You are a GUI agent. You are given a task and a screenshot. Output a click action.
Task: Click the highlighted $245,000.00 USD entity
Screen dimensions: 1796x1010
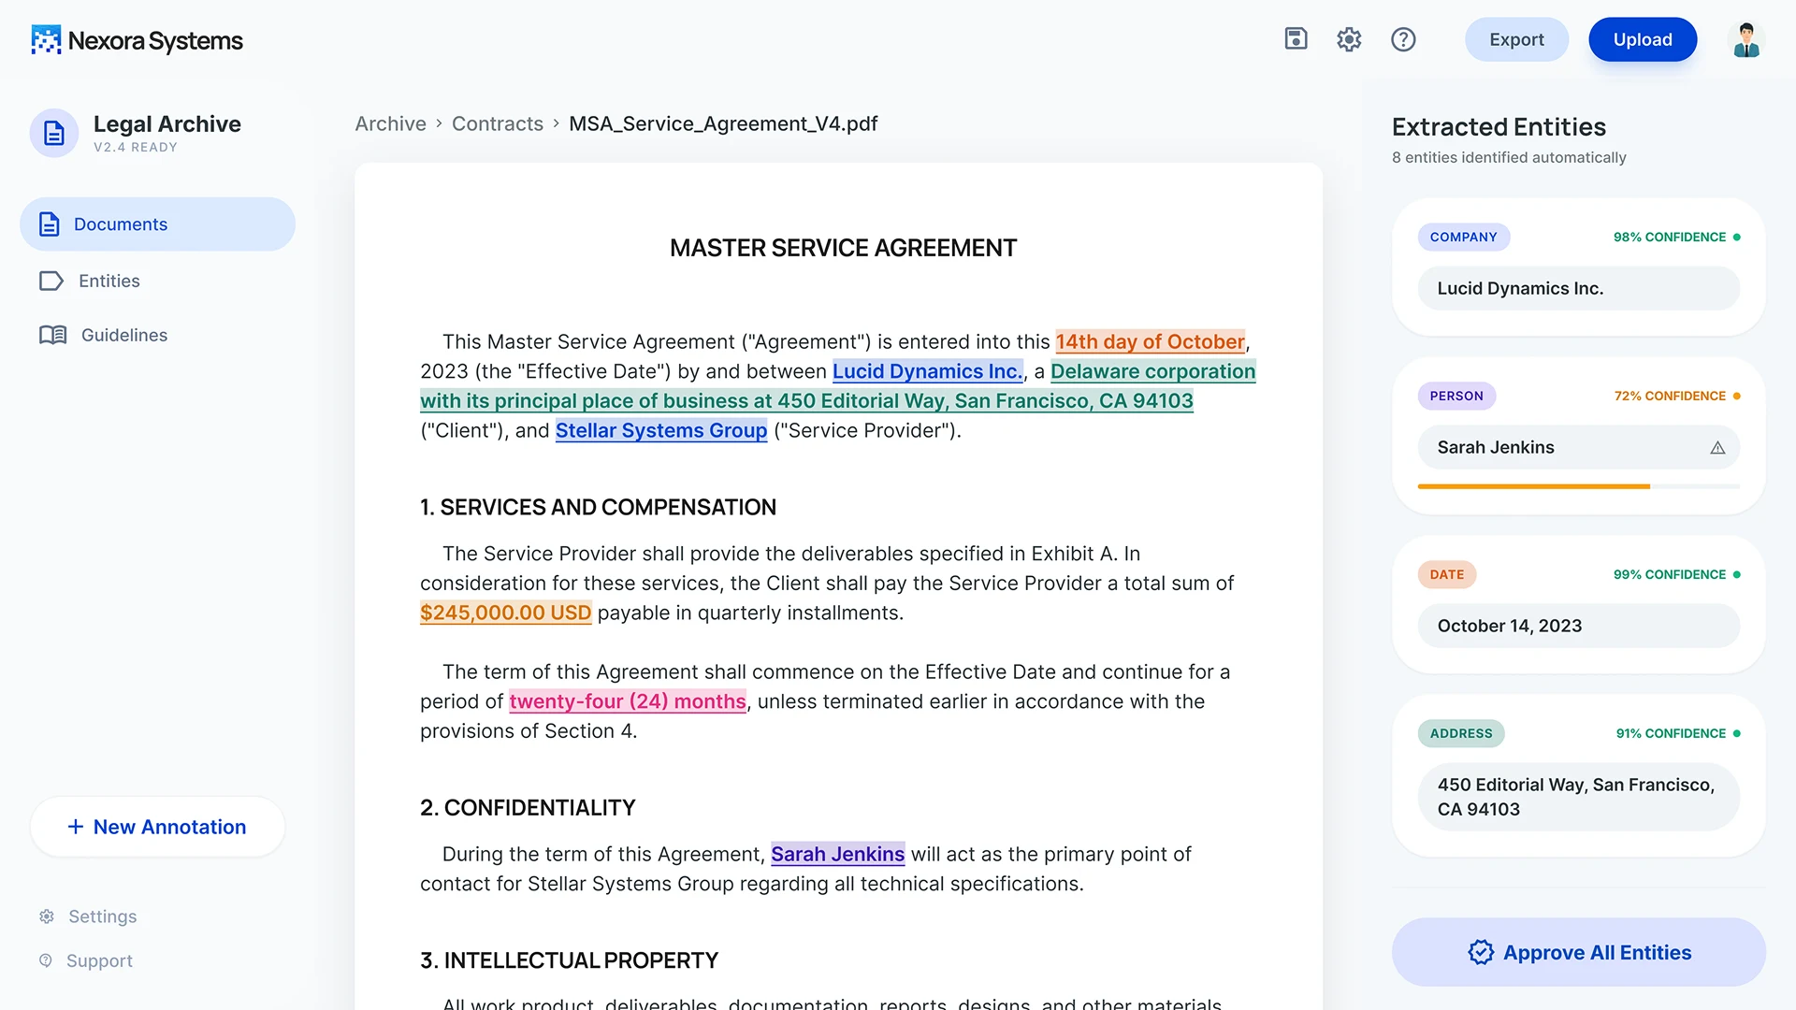coord(505,613)
